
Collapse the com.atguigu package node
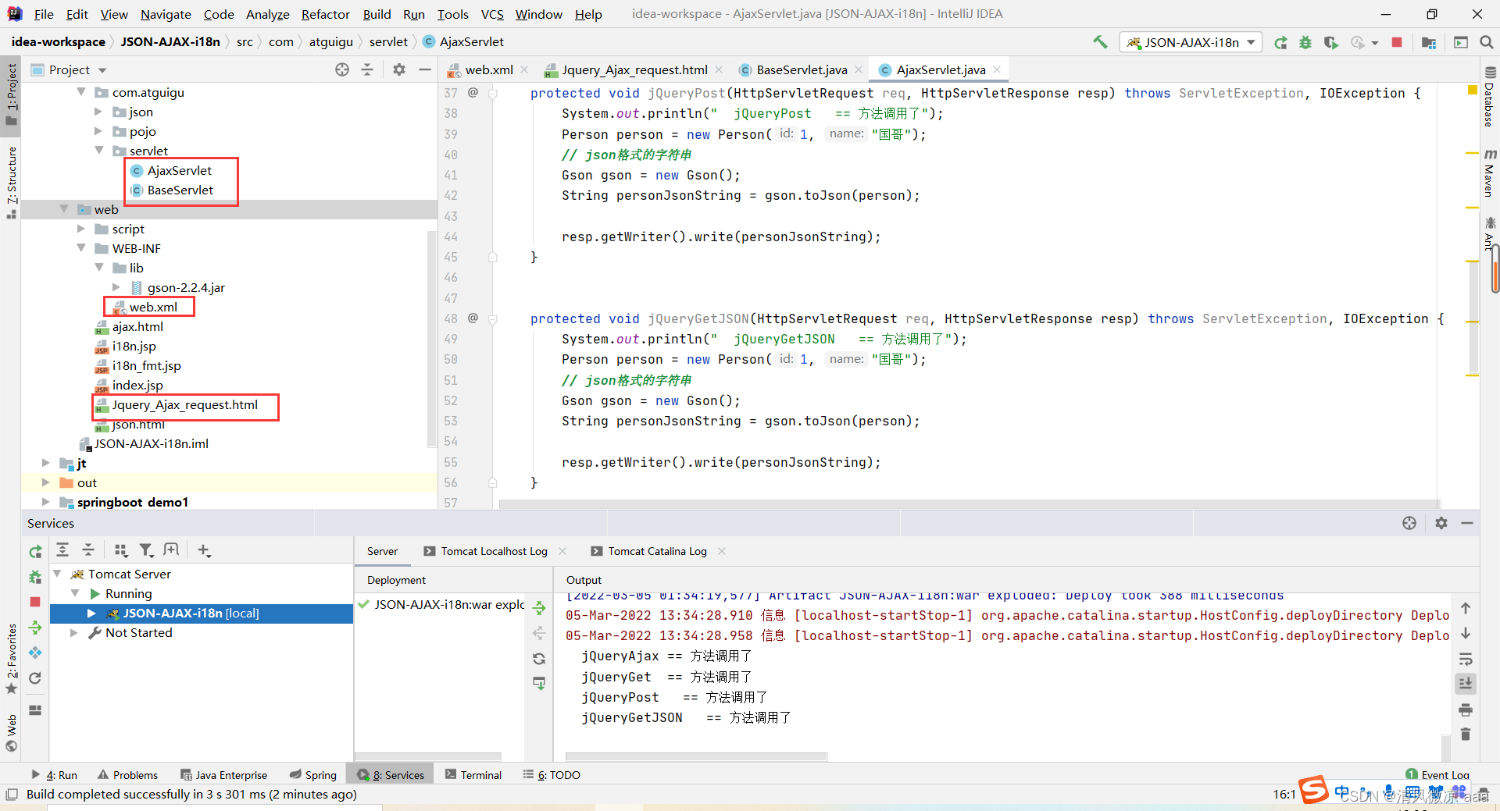tap(81, 92)
